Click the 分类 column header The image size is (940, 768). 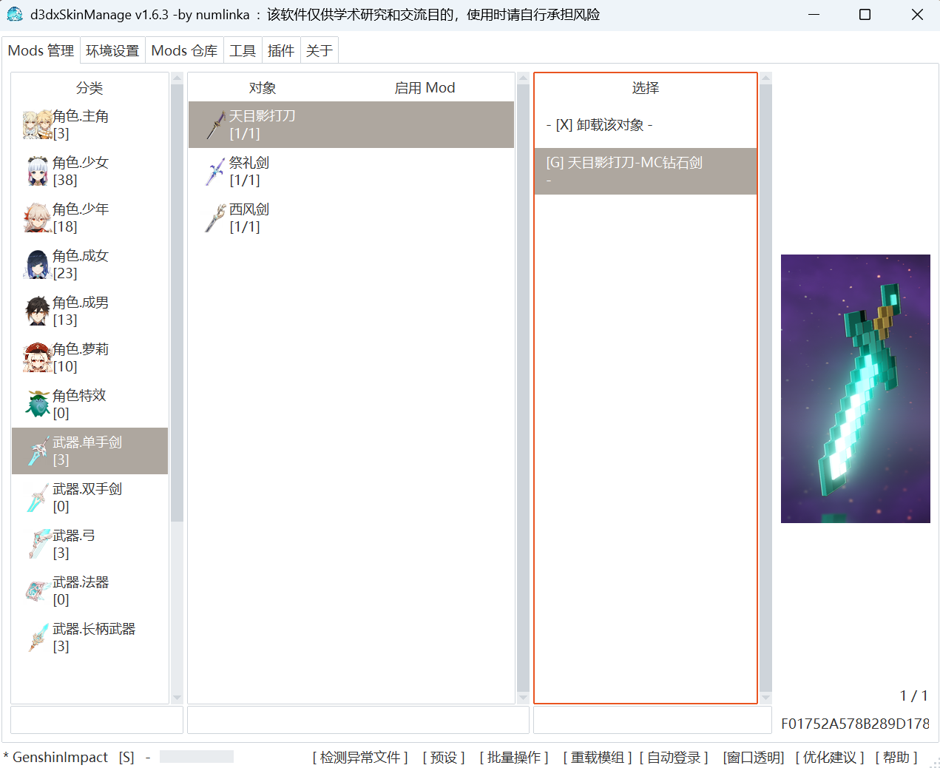click(89, 88)
